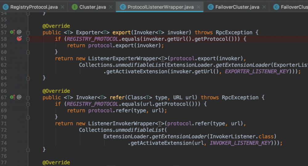
Task: Click the export method name on line 57
Action: coord(122,32)
